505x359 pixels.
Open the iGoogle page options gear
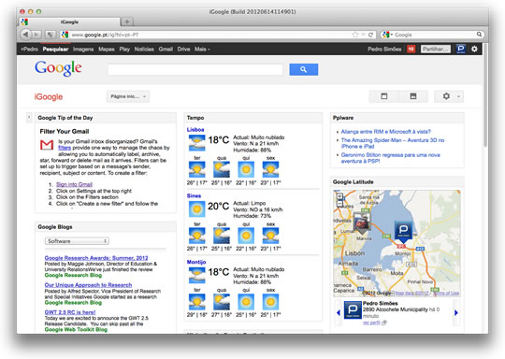pos(446,96)
